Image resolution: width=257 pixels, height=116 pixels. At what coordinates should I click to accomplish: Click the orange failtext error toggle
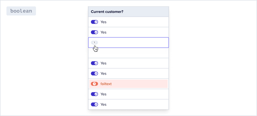coord(94,84)
